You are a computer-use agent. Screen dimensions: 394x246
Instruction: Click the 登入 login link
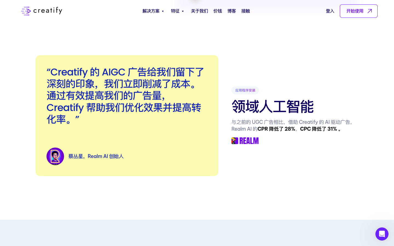point(330,11)
